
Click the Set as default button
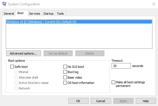[58, 53]
